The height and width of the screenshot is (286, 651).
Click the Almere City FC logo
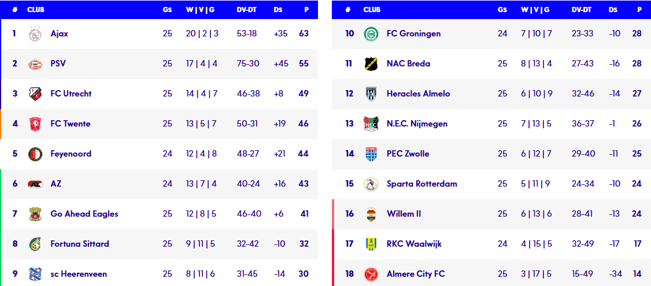pos(371,274)
